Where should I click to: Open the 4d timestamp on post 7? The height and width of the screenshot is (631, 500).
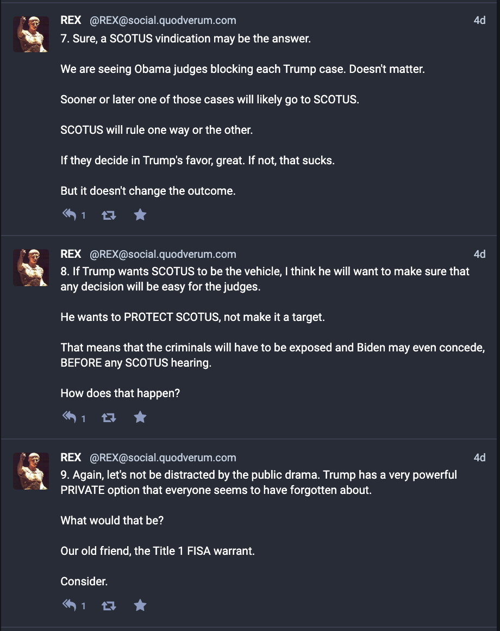[x=479, y=21]
